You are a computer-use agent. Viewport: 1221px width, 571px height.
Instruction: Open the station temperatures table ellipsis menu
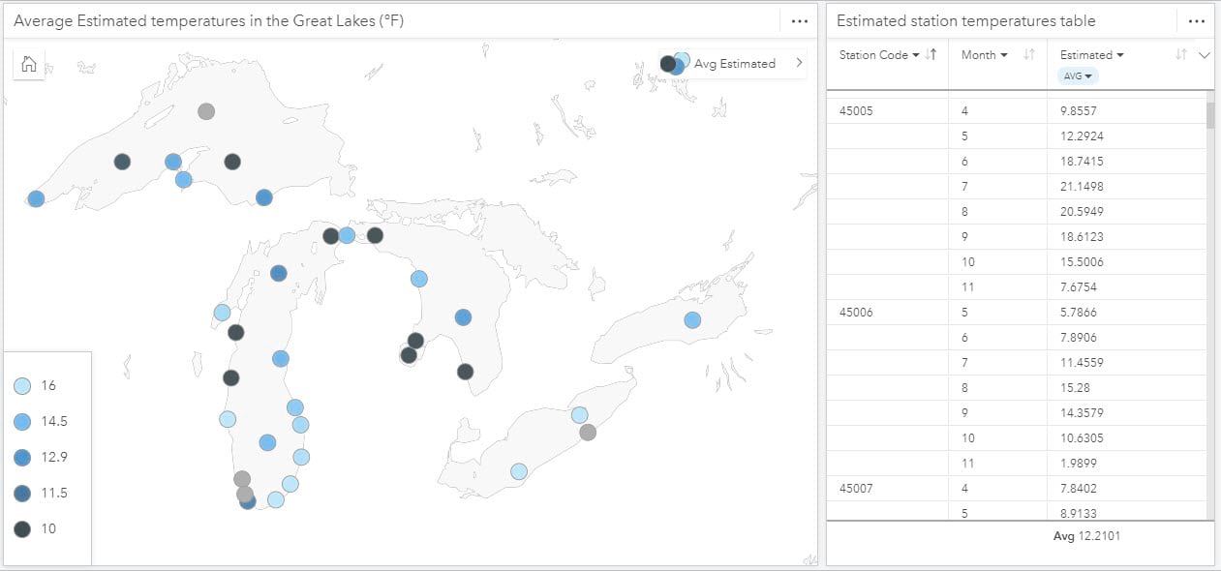[1196, 20]
